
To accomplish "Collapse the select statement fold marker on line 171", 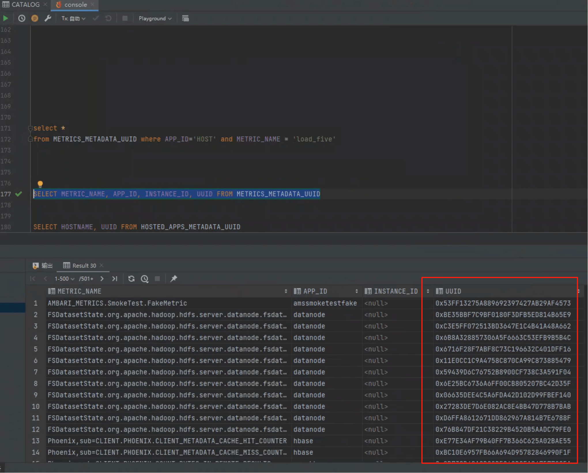I will pyautogui.click(x=30, y=128).
